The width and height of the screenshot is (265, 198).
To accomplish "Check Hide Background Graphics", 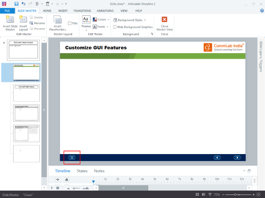I will click(115, 27).
